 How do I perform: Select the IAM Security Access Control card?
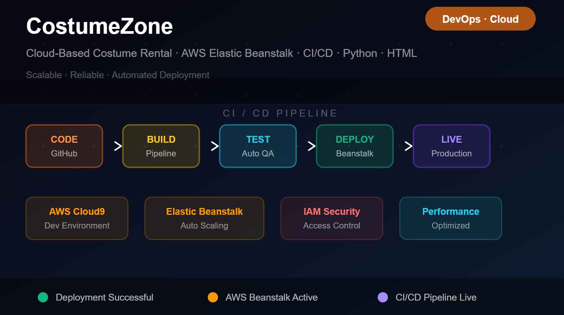coord(332,218)
